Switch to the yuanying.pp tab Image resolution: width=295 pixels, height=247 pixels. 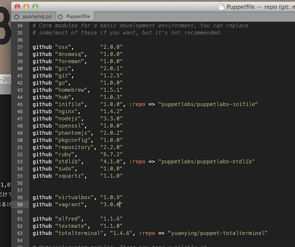click(37, 17)
